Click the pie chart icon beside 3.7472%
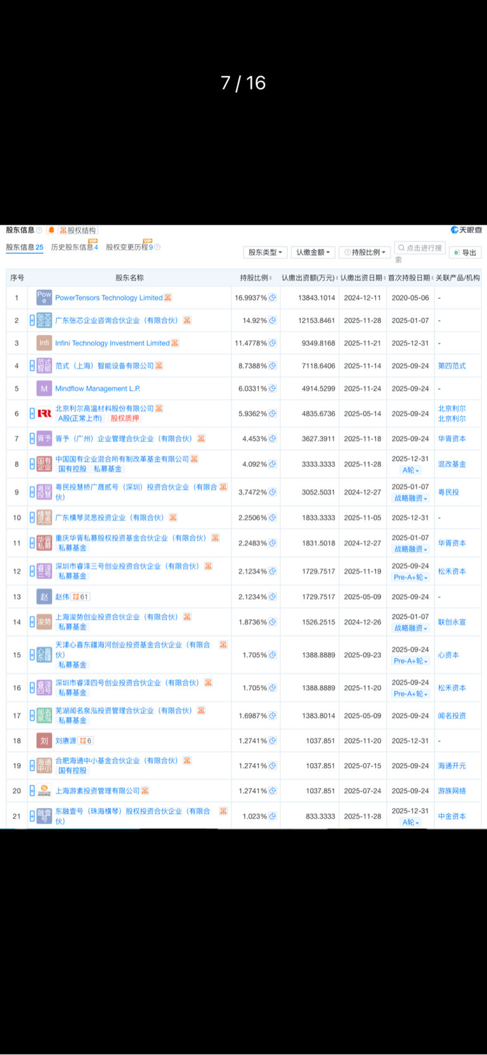The image size is (487, 1055). click(273, 492)
